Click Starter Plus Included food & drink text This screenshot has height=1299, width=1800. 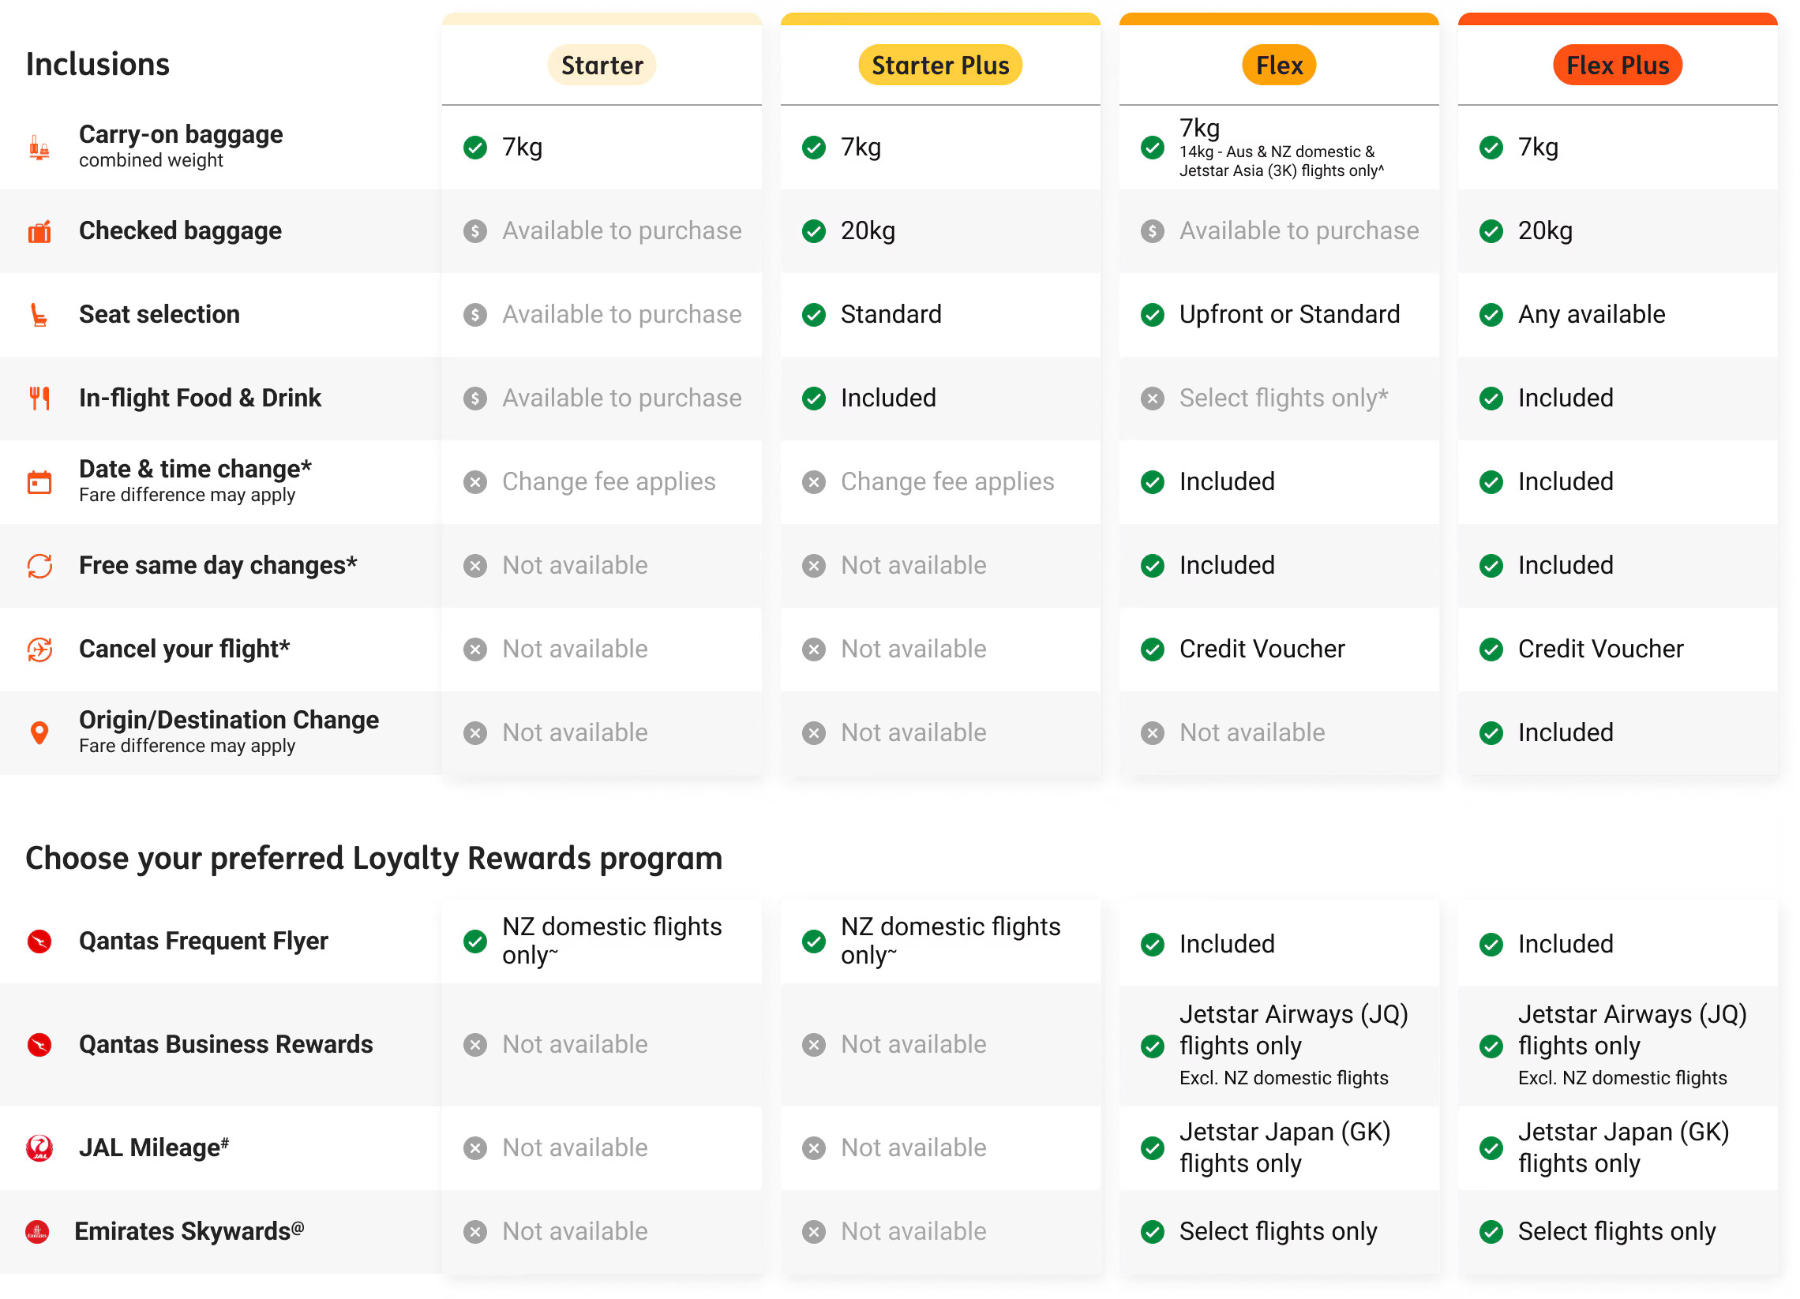(889, 399)
